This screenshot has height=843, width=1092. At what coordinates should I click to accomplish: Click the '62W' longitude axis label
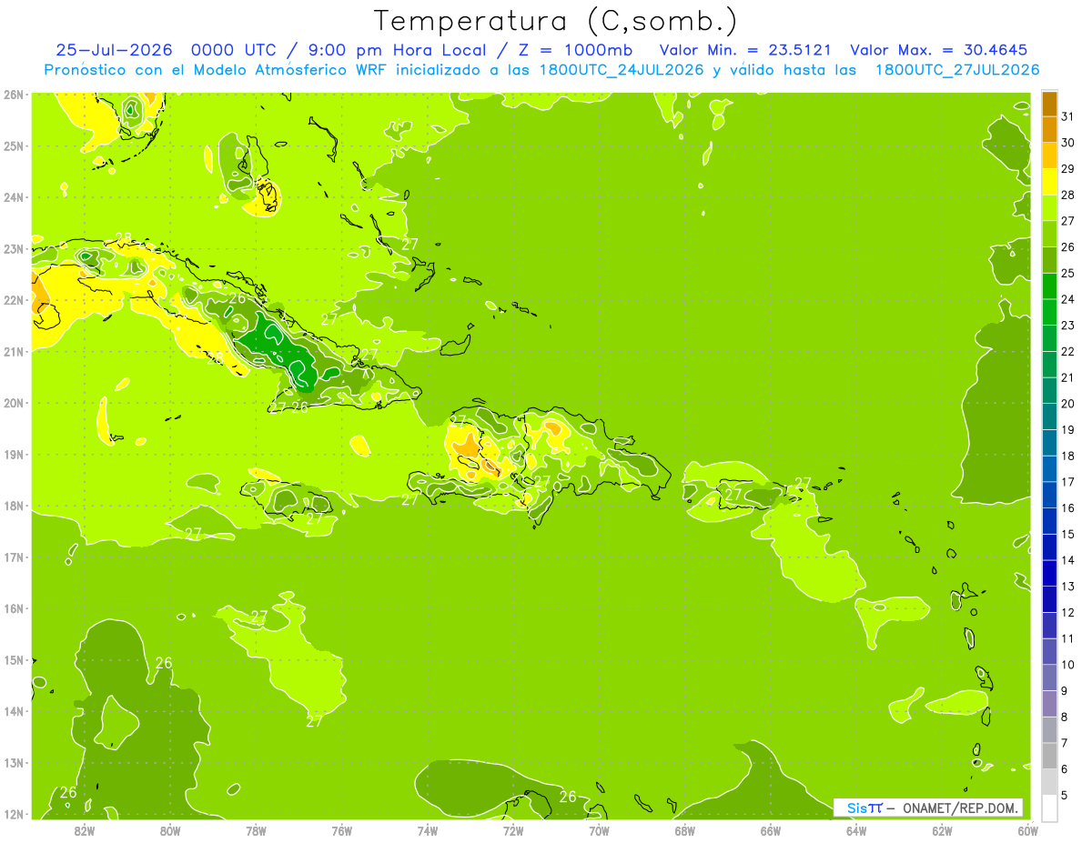pyautogui.click(x=942, y=830)
